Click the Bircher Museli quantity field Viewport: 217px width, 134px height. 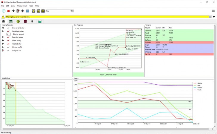coord(8,34)
